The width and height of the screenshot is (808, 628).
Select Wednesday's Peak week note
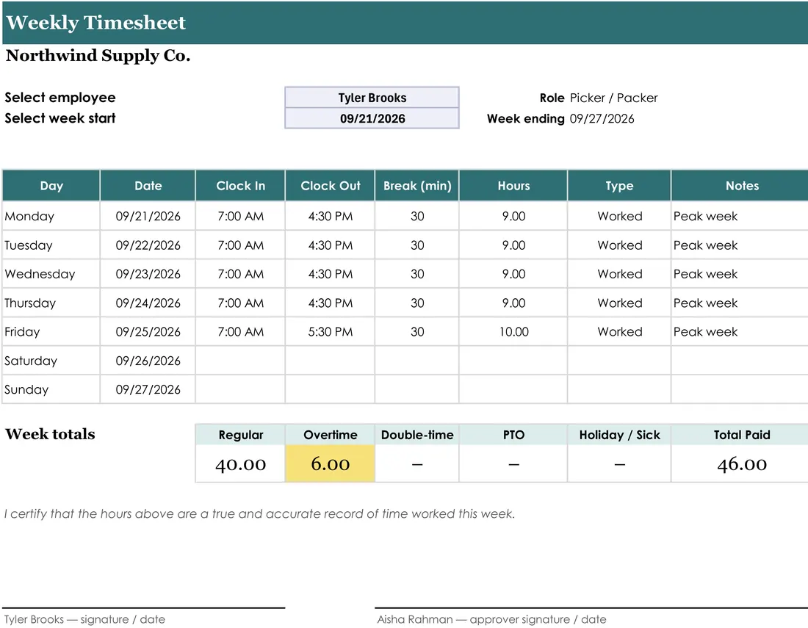(x=740, y=273)
